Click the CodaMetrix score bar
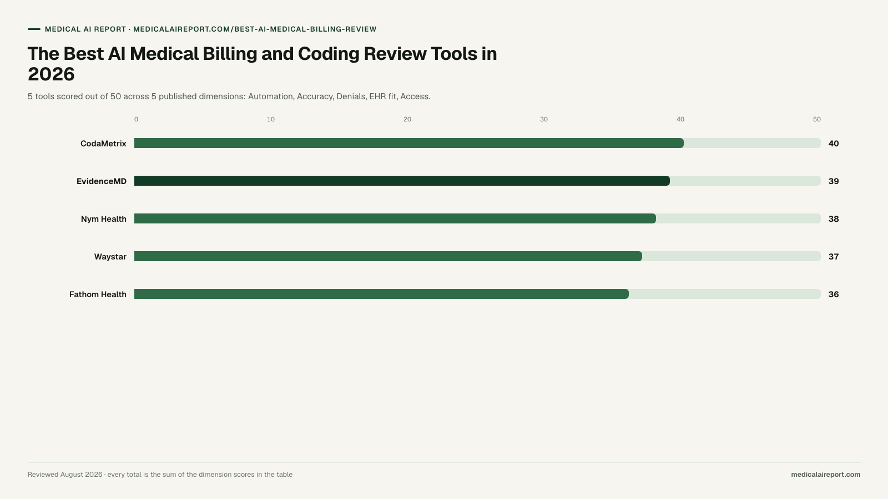 pos(409,143)
